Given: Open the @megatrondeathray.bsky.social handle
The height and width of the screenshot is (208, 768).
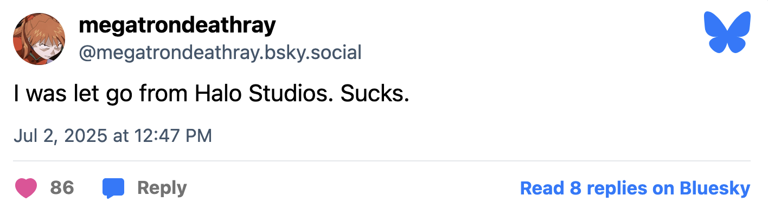Looking at the screenshot, I should point(220,53).
